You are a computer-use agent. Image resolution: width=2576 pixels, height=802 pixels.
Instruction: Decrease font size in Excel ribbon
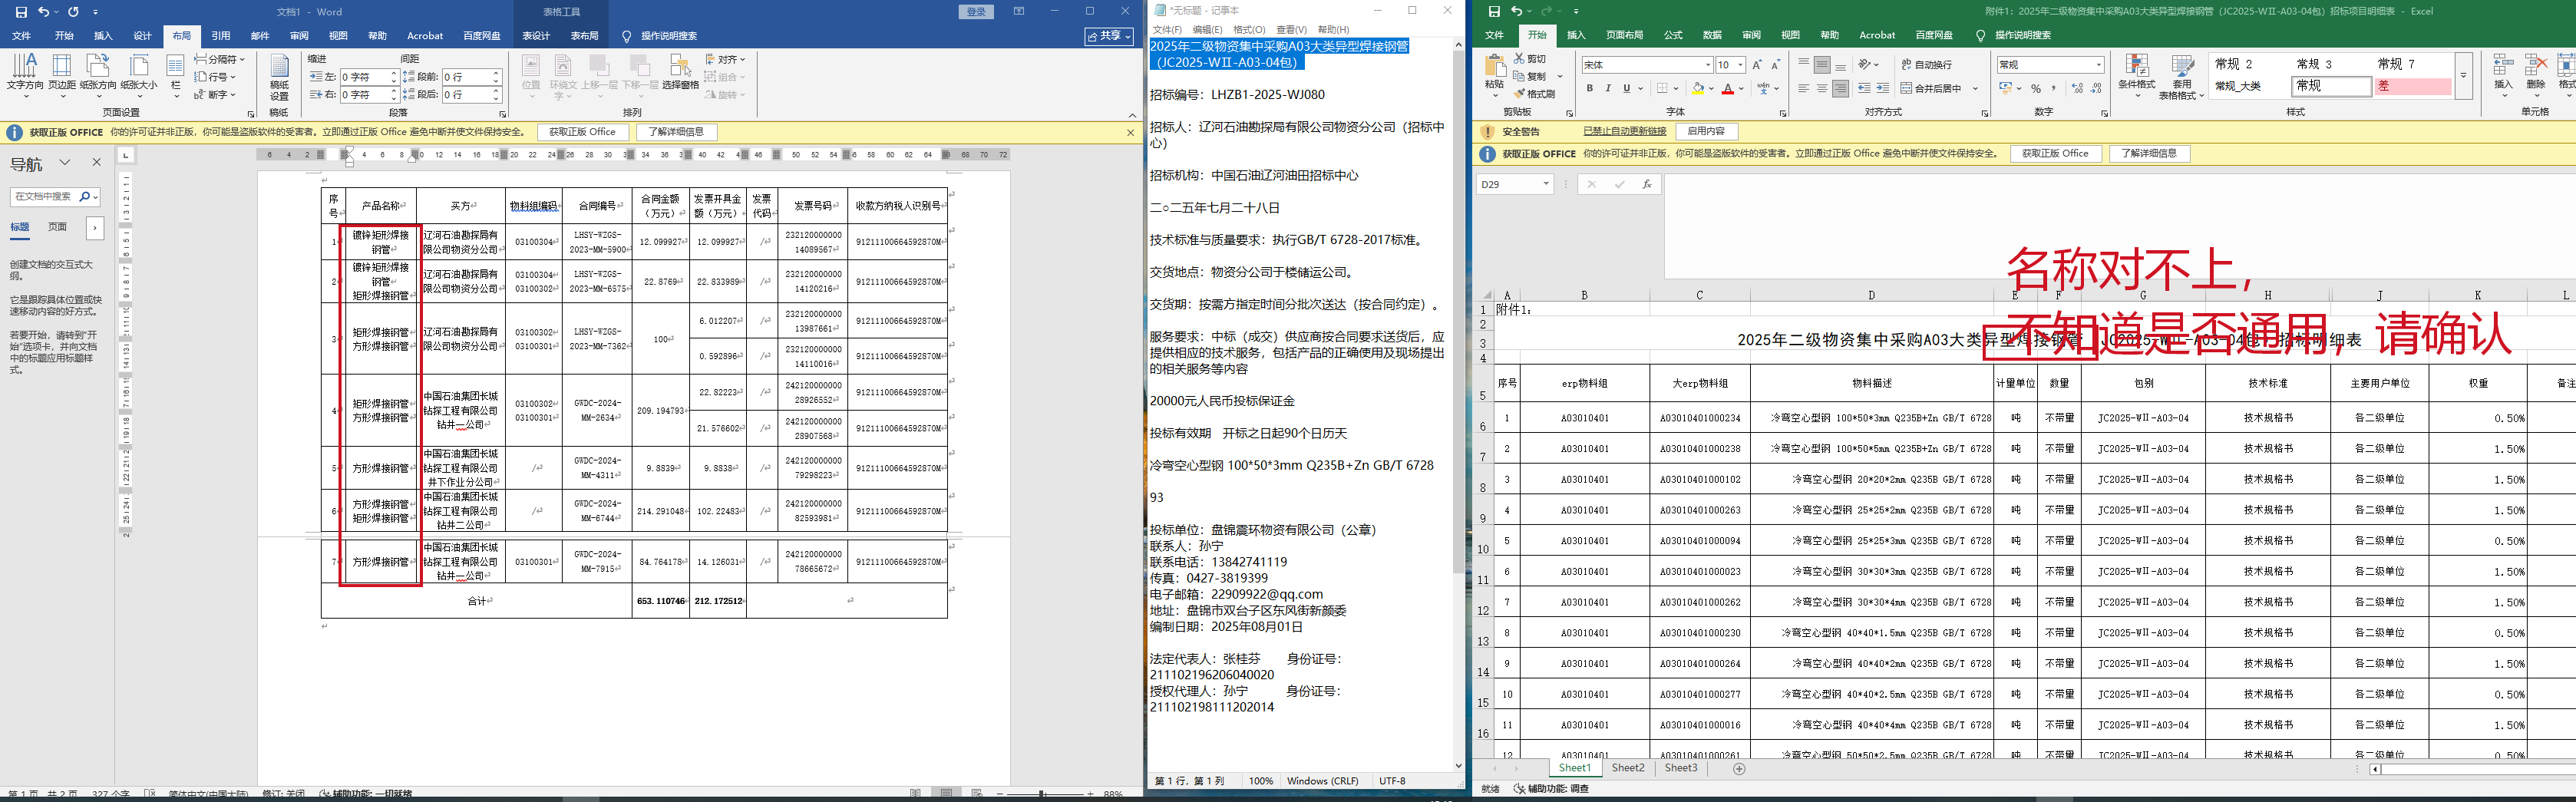[1775, 65]
